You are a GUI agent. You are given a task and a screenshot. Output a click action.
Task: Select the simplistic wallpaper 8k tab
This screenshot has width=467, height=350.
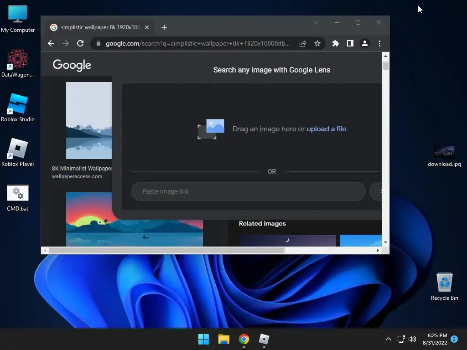coord(99,27)
